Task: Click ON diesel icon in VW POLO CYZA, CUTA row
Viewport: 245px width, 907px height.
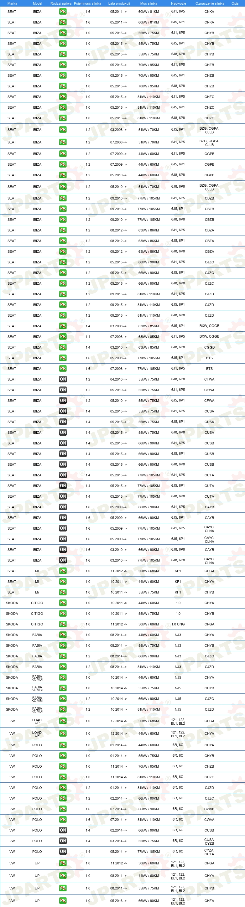Action: 63,851
